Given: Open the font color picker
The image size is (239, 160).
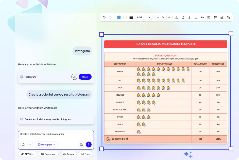Looking at the screenshot, I should point(177,17).
